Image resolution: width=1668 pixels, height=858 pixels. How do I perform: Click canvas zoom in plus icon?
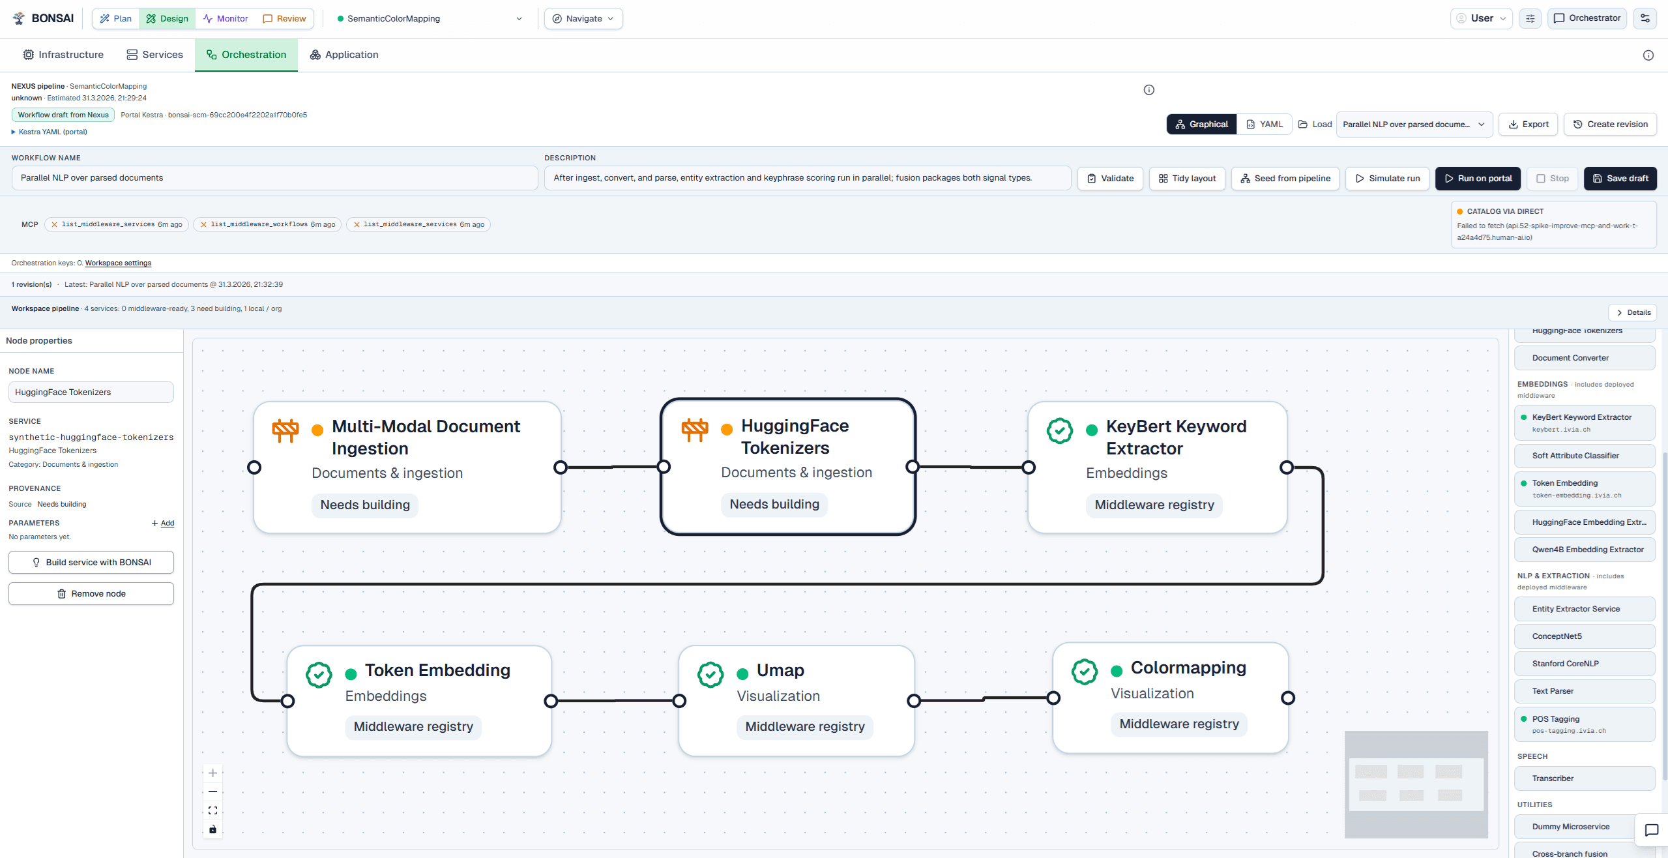(x=212, y=773)
